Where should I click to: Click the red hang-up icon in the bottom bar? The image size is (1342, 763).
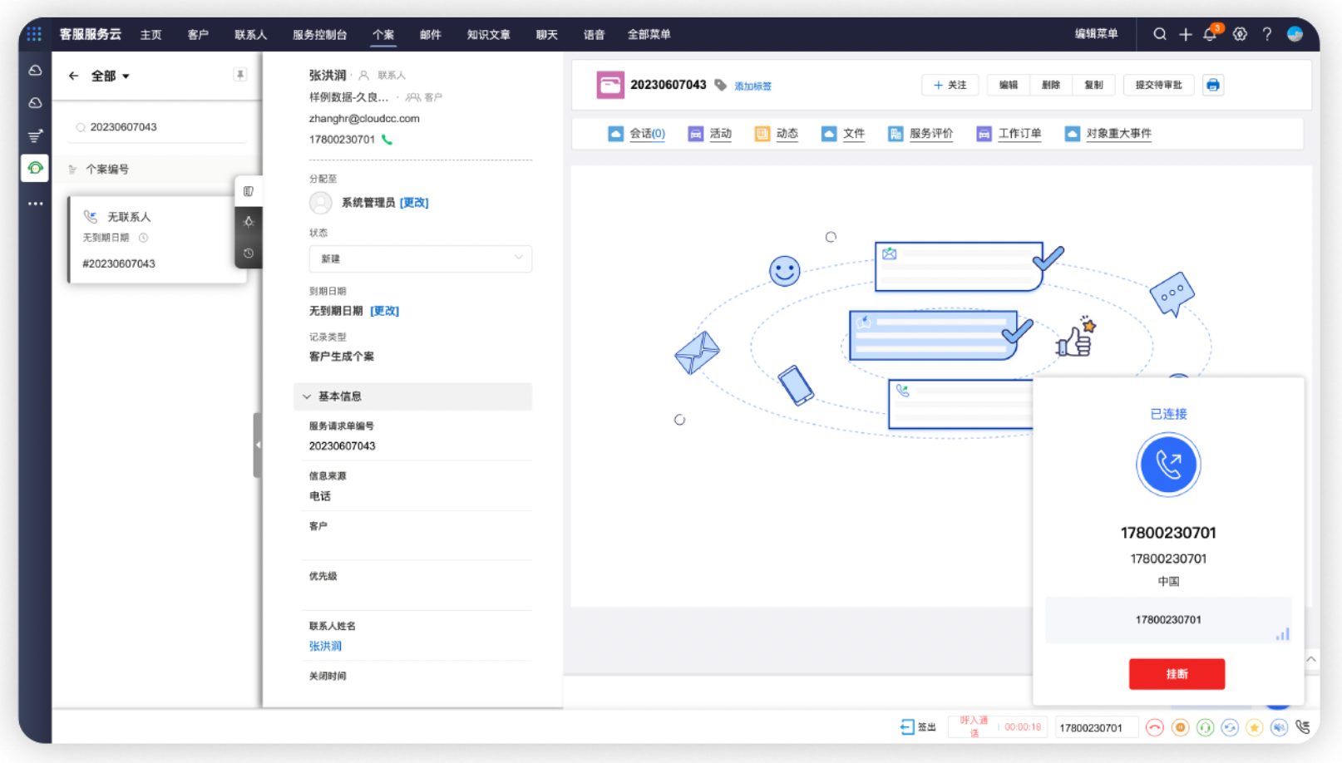coord(1154,728)
